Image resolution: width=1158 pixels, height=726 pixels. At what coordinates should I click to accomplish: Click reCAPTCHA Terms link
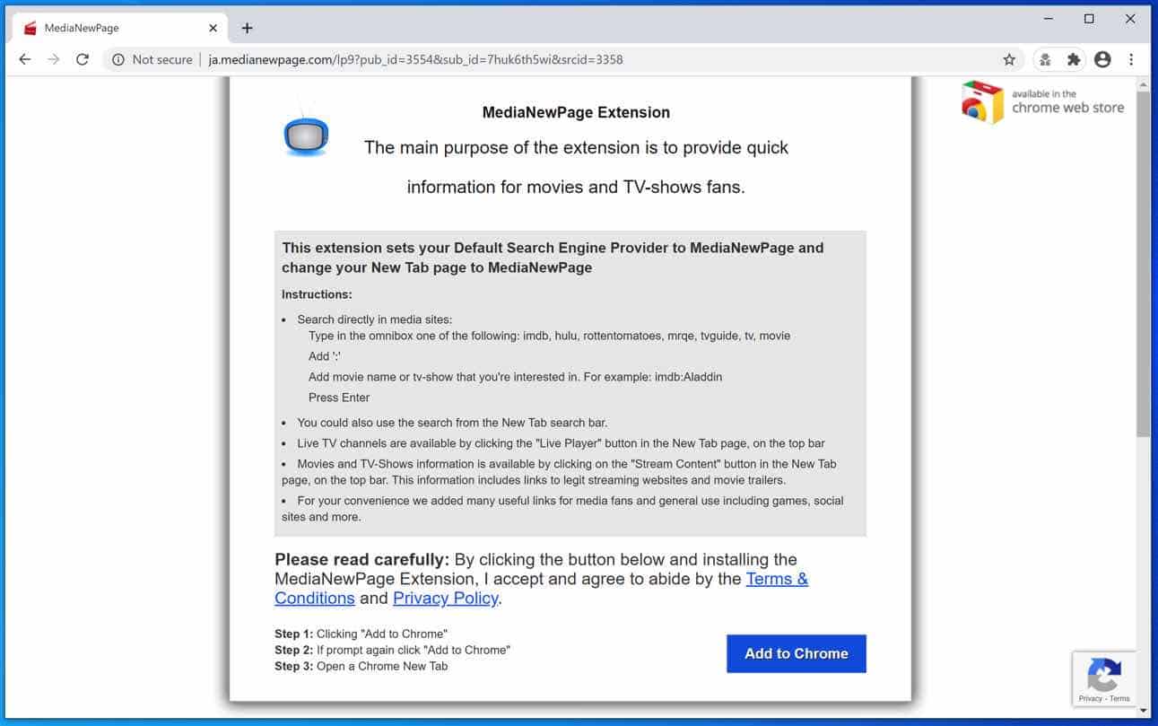(1120, 698)
